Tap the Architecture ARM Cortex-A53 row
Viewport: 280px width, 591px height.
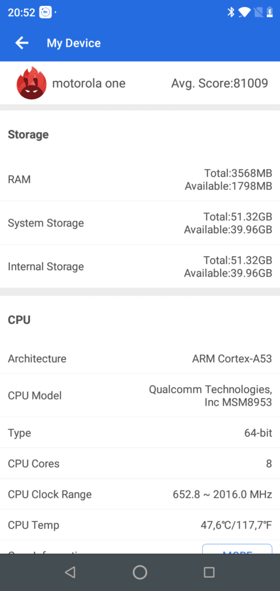coord(140,358)
